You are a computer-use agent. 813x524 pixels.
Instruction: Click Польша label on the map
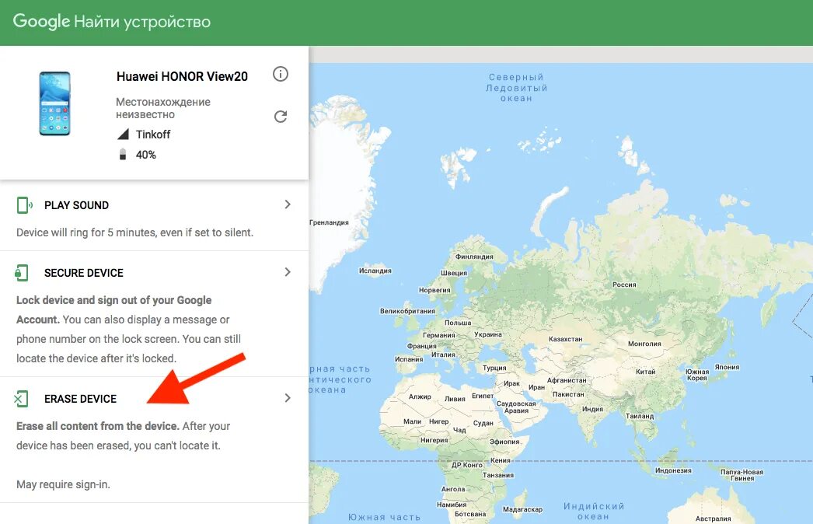458,322
